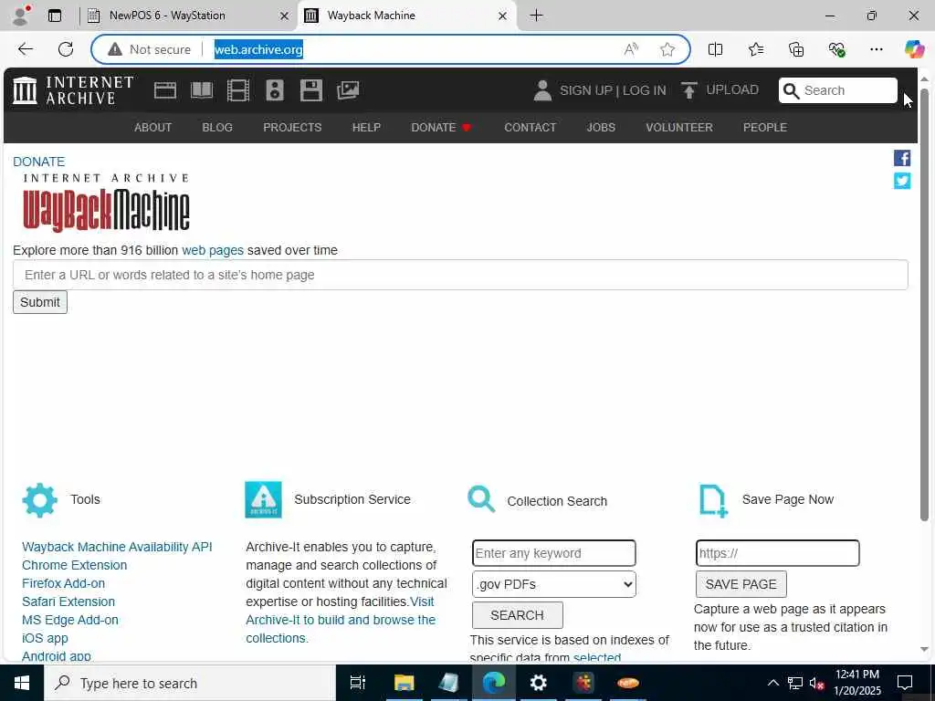Image resolution: width=935 pixels, height=701 pixels.
Task: Open the Windows Start button
Action: (22, 683)
